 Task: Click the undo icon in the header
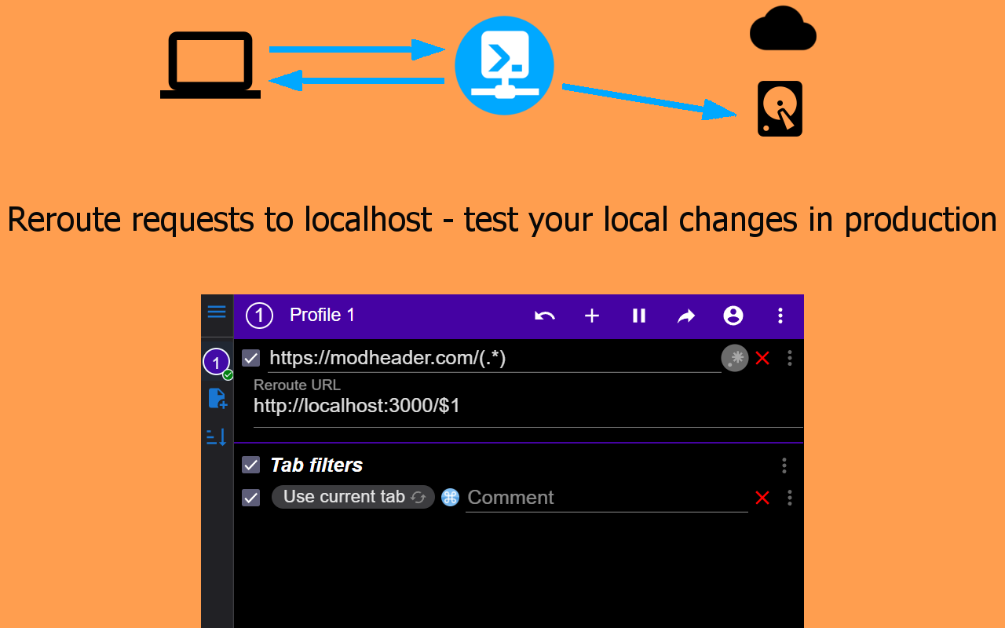point(545,316)
